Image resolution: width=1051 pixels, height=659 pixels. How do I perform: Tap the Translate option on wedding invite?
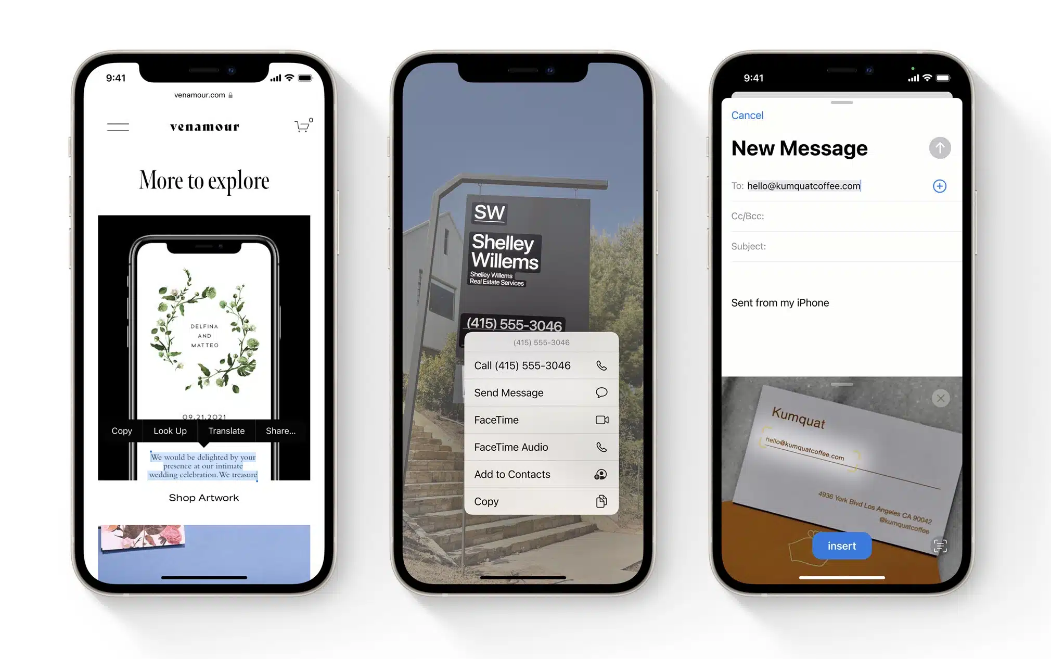click(227, 431)
